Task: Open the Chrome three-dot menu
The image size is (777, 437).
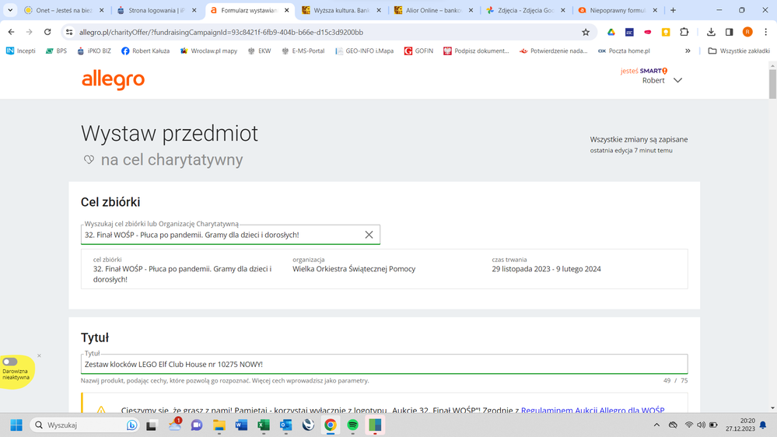Action: tap(765, 32)
